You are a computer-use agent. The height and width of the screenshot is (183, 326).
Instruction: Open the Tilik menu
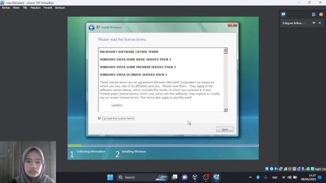tap(25, 8)
